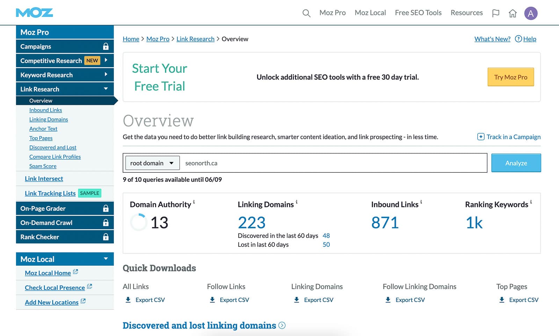The height and width of the screenshot is (336, 559).
Task: Click Linking Domains download icon
Action: click(297, 300)
